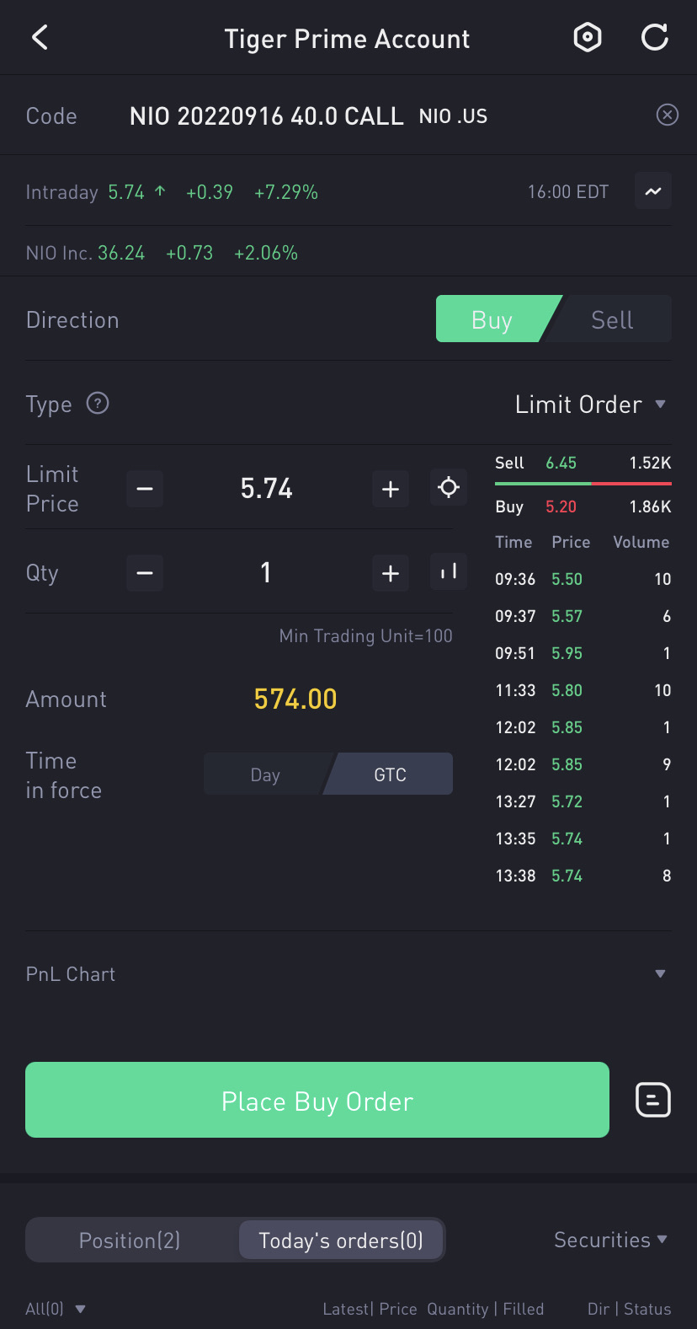
Task: Edit the quantity value 1
Action: (x=266, y=573)
